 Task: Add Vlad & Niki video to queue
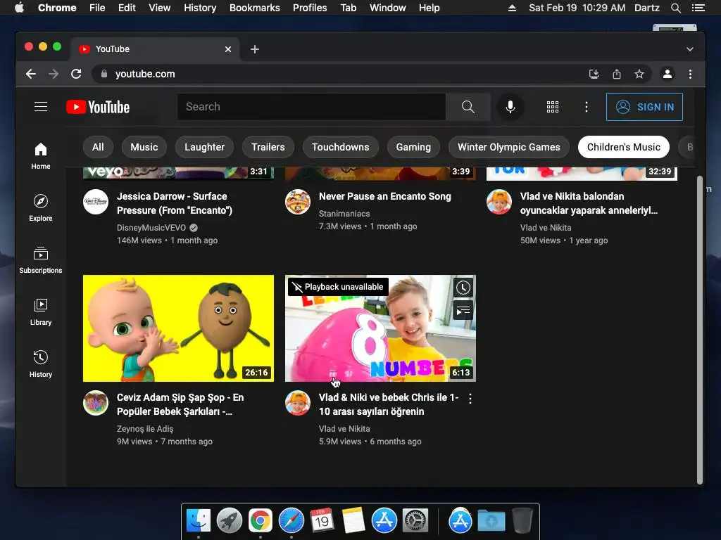coord(463,310)
